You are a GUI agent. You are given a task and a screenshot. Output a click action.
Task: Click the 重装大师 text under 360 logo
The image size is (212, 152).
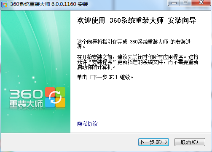[26, 104]
